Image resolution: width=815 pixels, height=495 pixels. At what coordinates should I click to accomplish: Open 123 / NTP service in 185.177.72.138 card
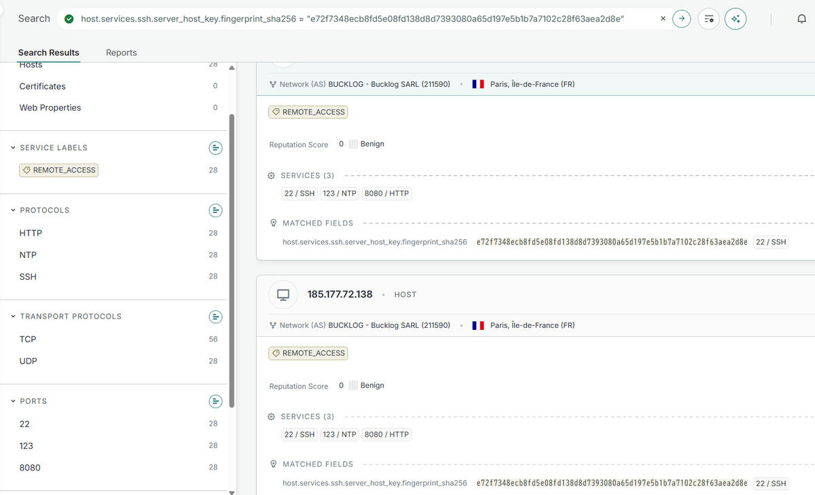[340, 434]
